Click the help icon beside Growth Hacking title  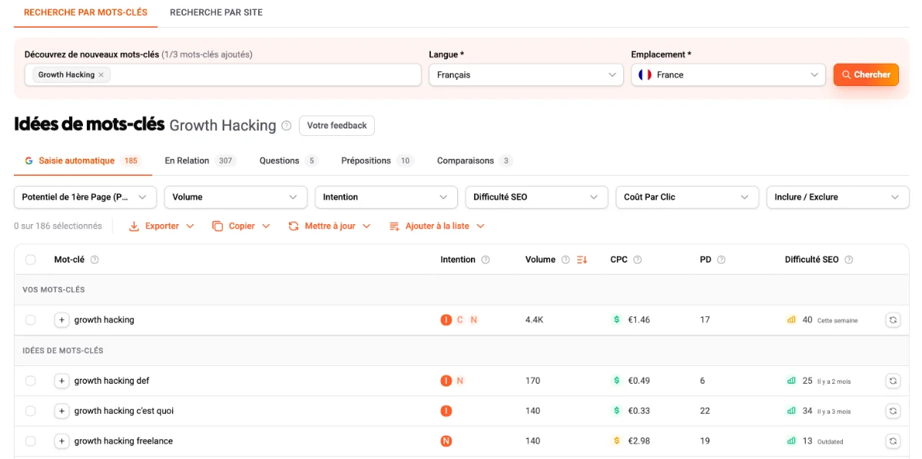point(287,126)
